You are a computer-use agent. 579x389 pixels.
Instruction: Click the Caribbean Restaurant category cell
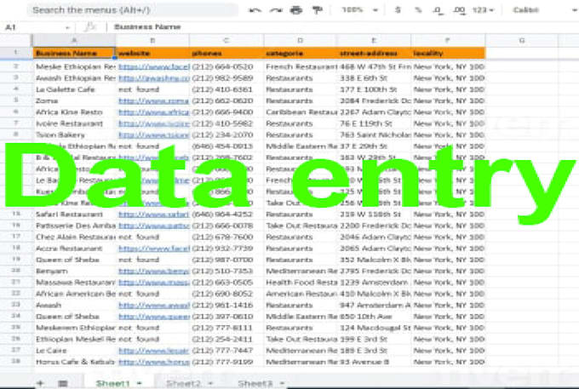point(301,112)
